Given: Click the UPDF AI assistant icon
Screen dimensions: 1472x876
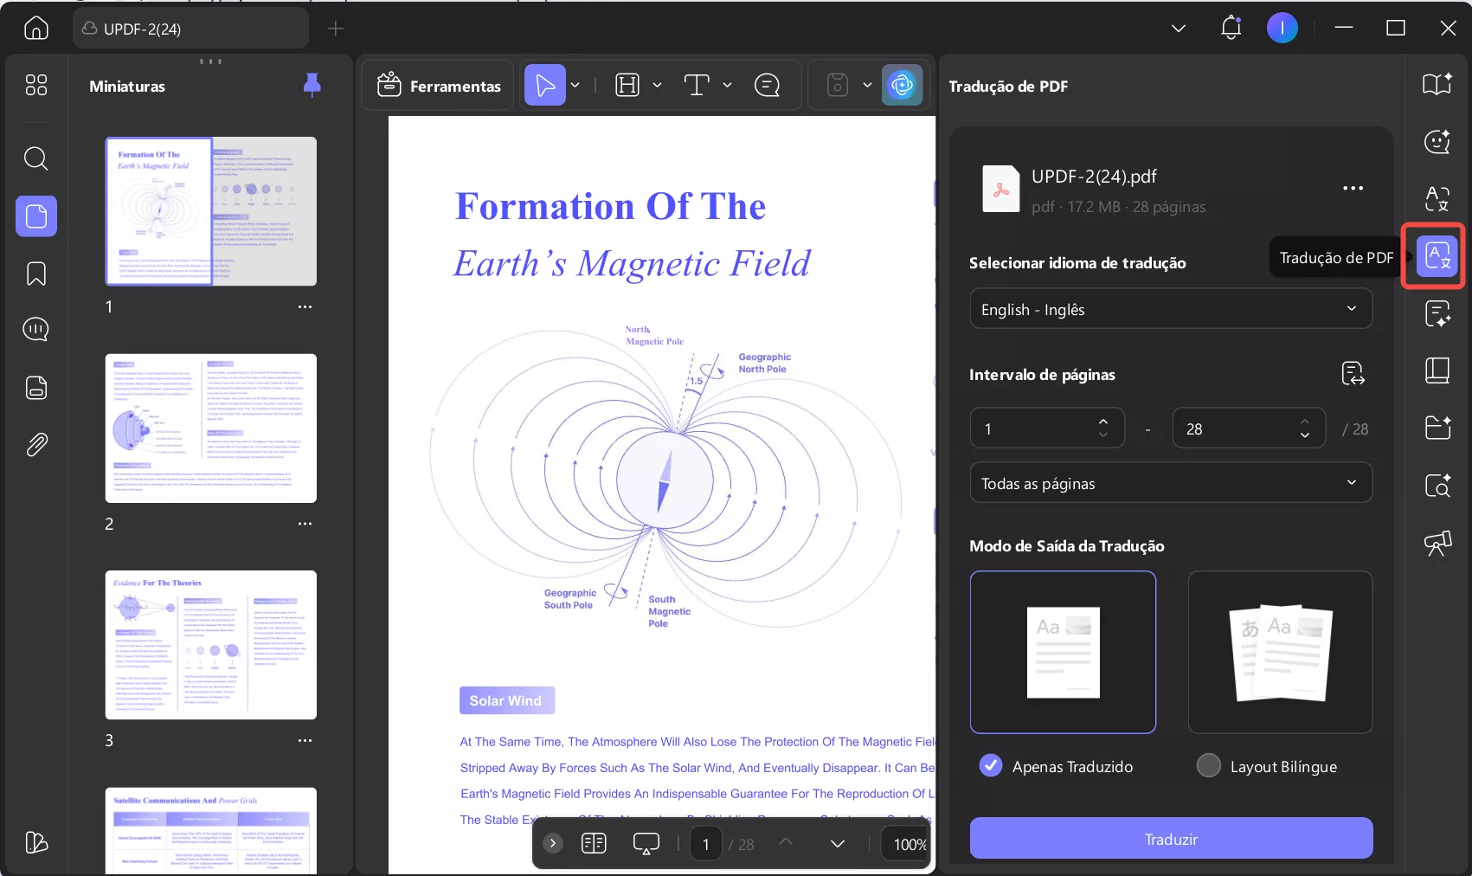Looking at the screenshot, I should pyautogui.click(x=902, y=85).
